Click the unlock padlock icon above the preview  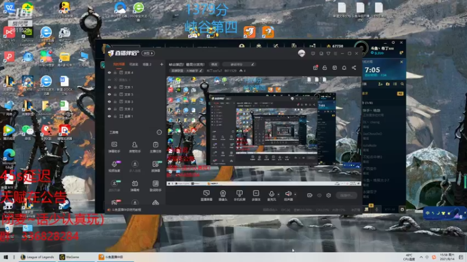coord(325,68)
